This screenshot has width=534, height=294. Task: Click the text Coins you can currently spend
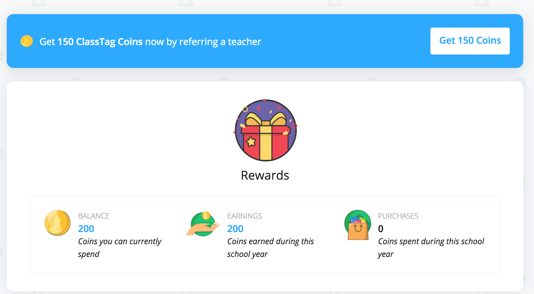(120, 248)
